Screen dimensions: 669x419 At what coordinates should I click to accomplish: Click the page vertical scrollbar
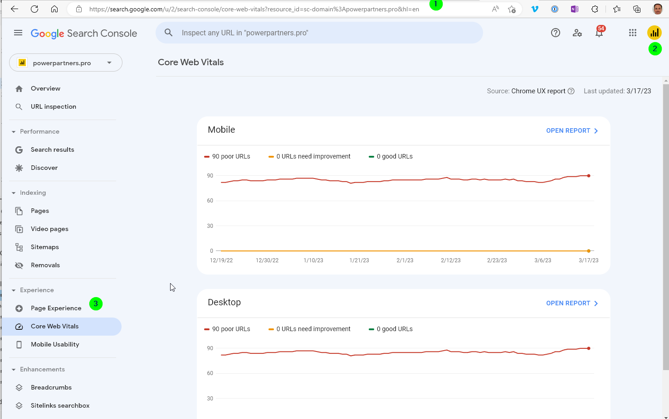pyautogui.click(x=666, y=226)
